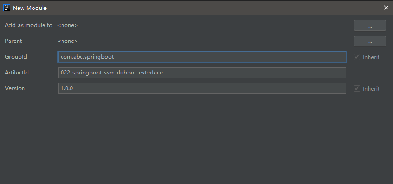Click the IntelliJ IDEA icon in title bar
This screenshot has width=393, height=184.
click(x=7, y=8)
